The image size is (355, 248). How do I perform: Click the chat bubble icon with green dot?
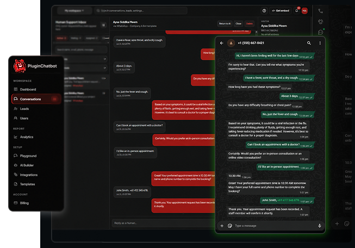[x=320, y=32]
